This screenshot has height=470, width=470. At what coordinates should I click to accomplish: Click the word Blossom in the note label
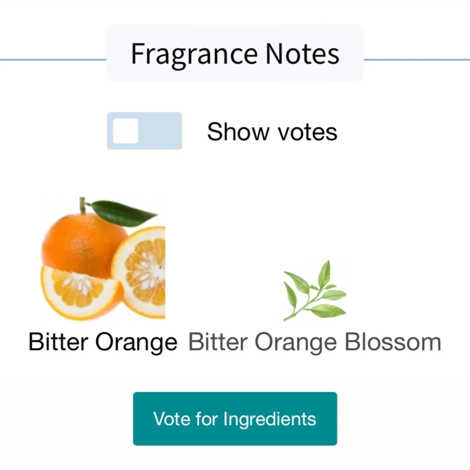pyautogui.click(x=392, y=342)
